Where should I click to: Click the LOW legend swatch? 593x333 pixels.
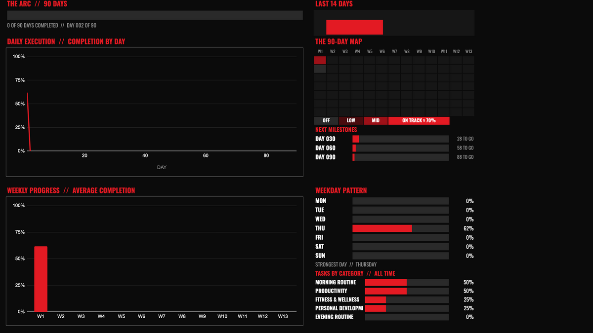(351, 120)
